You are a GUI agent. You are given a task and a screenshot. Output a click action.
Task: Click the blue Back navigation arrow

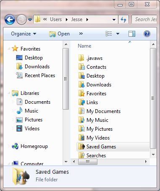pos(10,19)
